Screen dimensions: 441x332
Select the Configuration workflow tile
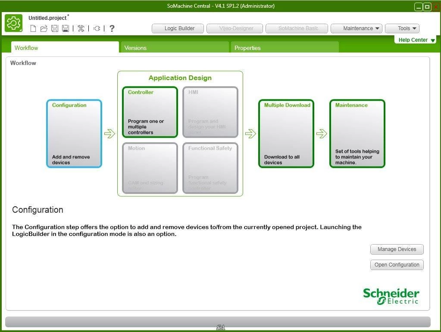click(x=74, y=133)
